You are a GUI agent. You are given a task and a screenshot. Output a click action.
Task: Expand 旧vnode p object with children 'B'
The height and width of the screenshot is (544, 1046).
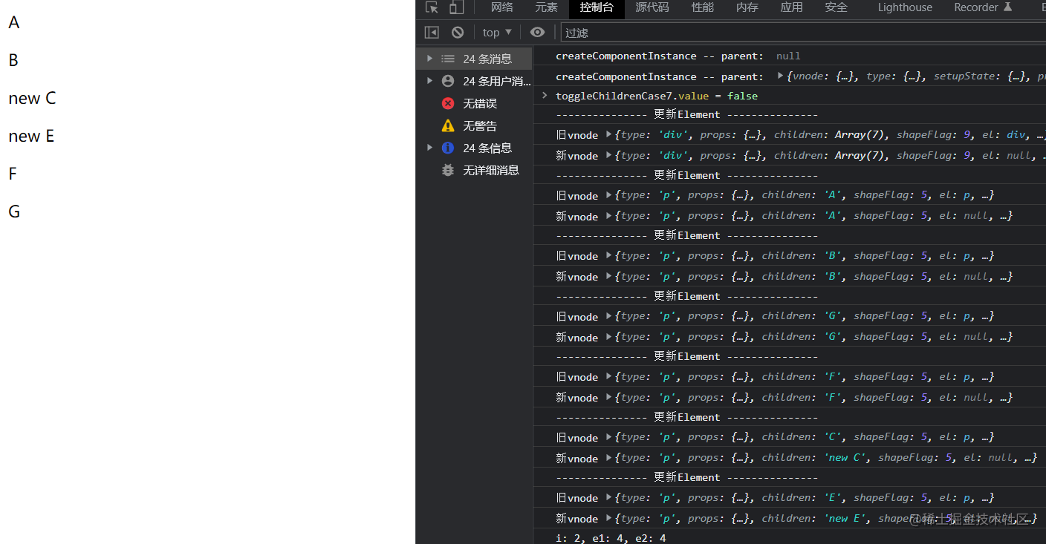(609, 255)
